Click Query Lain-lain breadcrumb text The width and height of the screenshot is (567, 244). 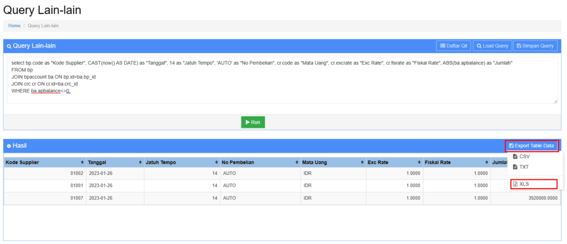click(x=43, y=25)
